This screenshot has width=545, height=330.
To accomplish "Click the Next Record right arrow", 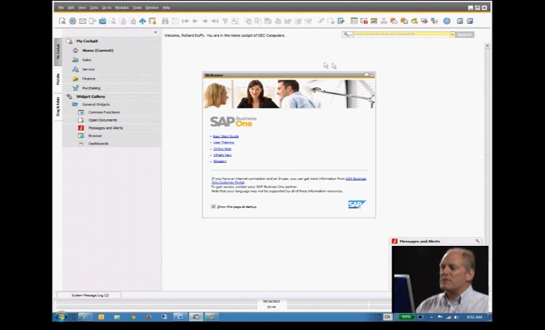I will [x=205, y=21].
